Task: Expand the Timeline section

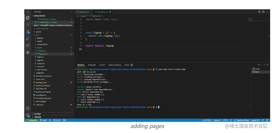Action: pos(53,117)
